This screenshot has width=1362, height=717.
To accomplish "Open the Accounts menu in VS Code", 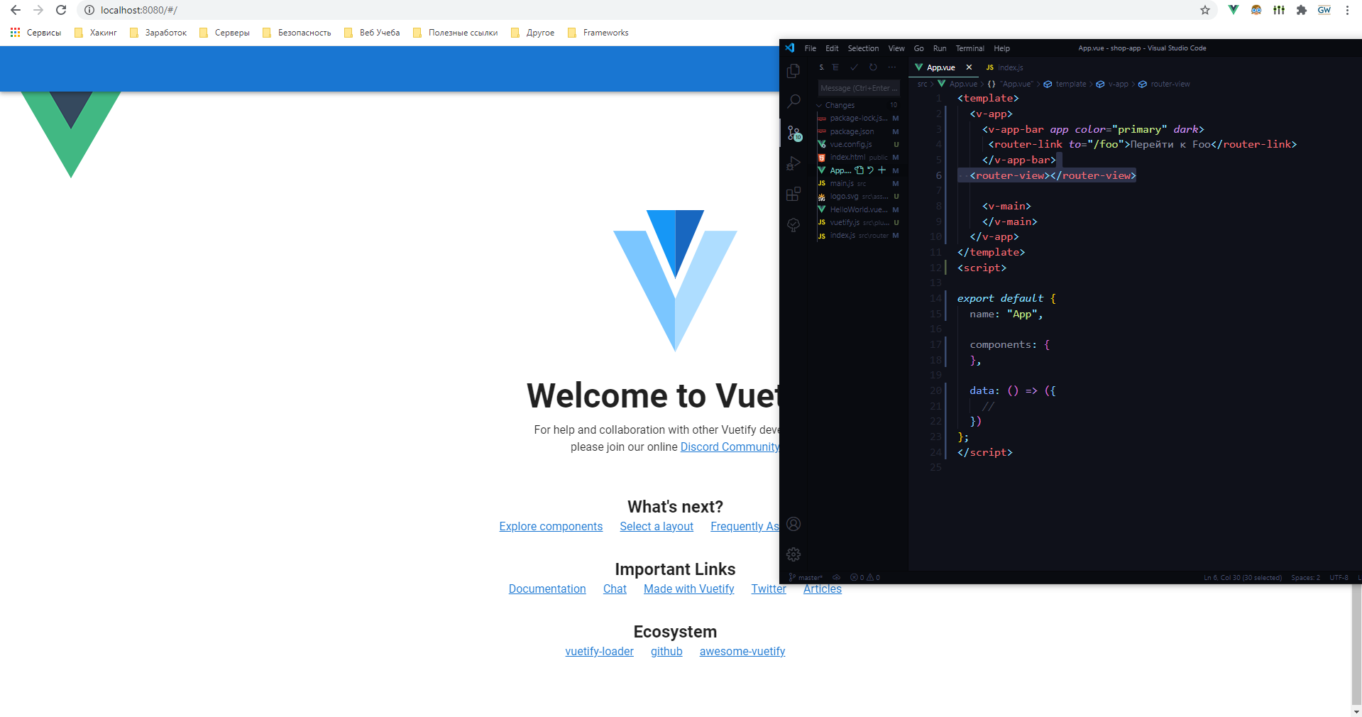I will coord(793,524).
